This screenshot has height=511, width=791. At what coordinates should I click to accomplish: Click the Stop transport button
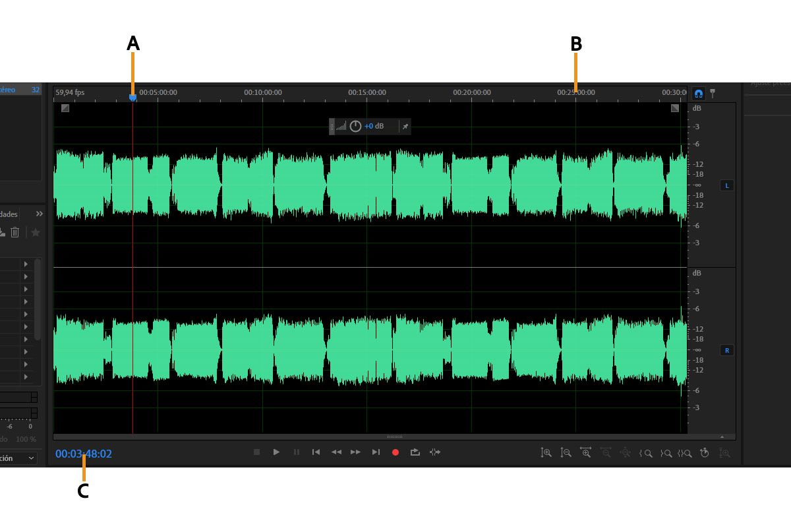pyautogui.click(x=257, y=452)
